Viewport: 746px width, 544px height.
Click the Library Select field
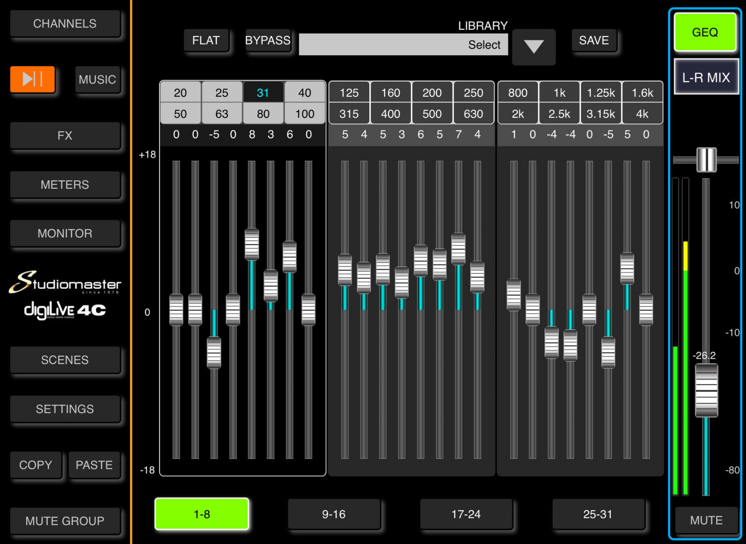pos(403,45)
